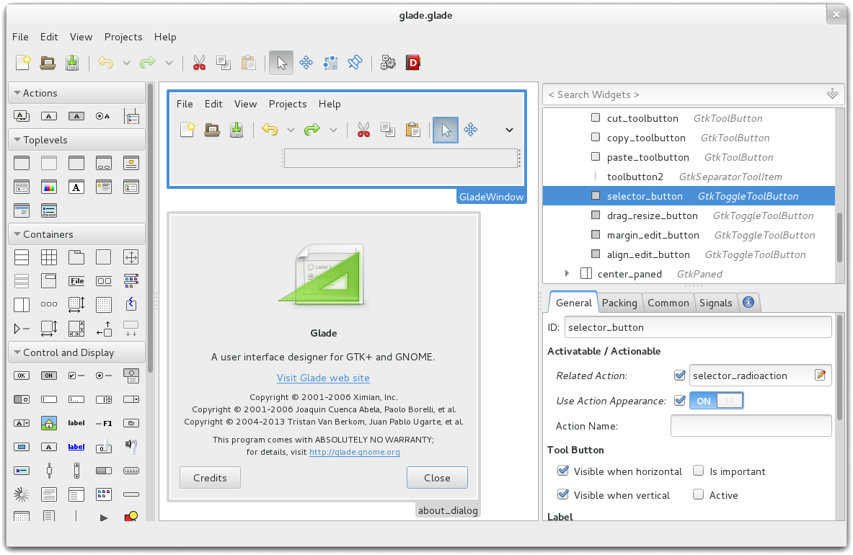Click the Credits button
Screen dimensions: 853x555
[x=210, y=478]
